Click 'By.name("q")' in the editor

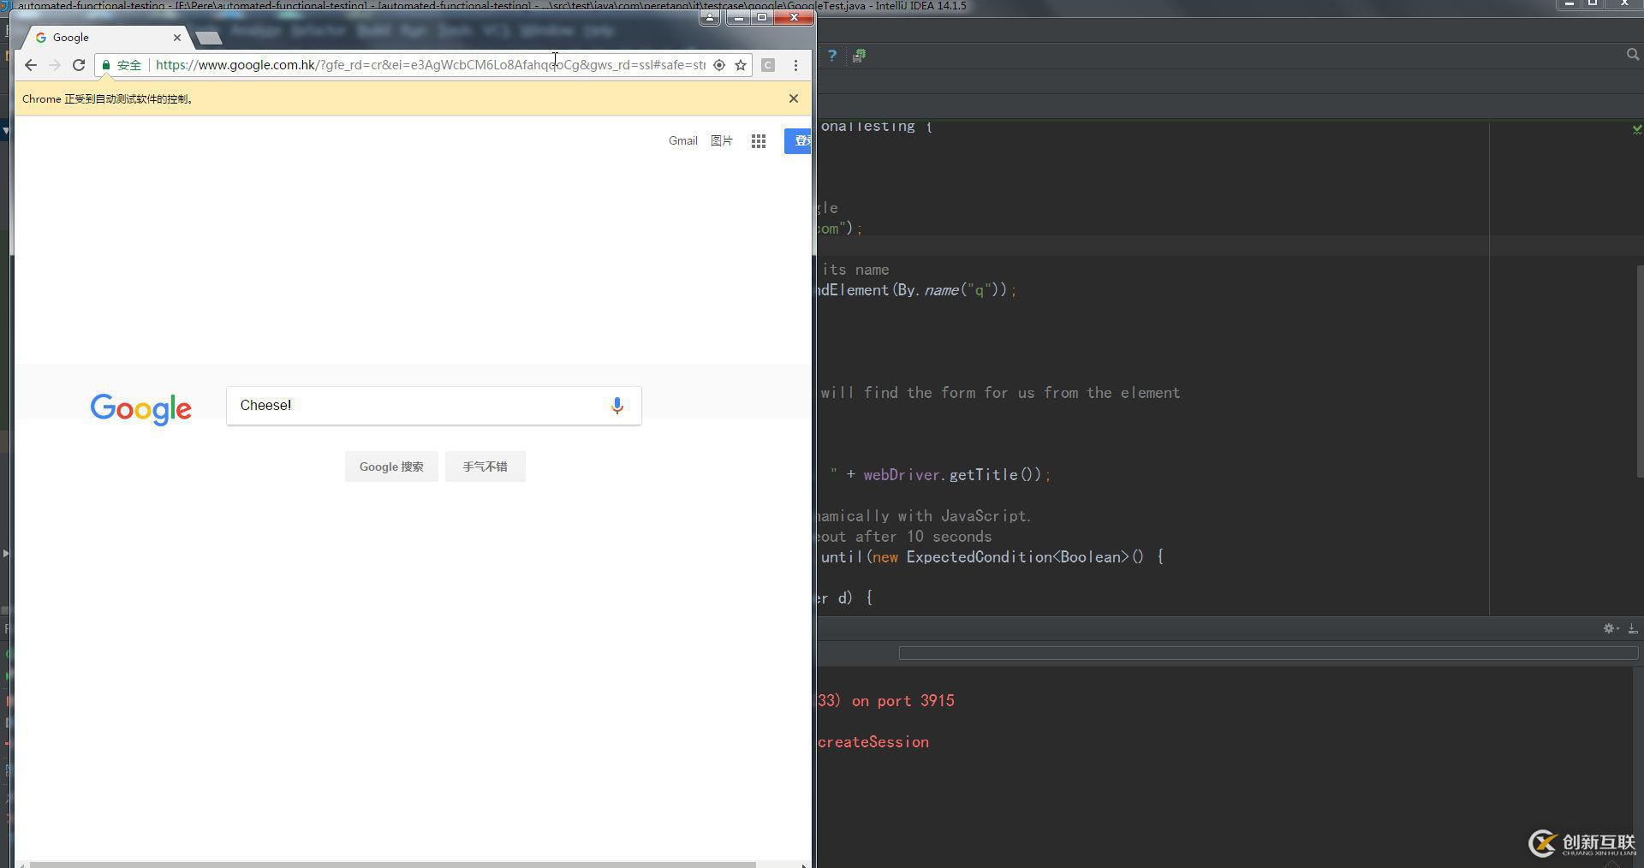(x=952, y=290)
